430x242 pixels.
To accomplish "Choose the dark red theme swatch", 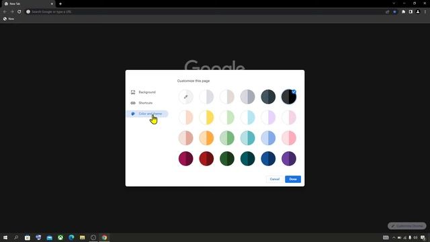I will (206, 159).
